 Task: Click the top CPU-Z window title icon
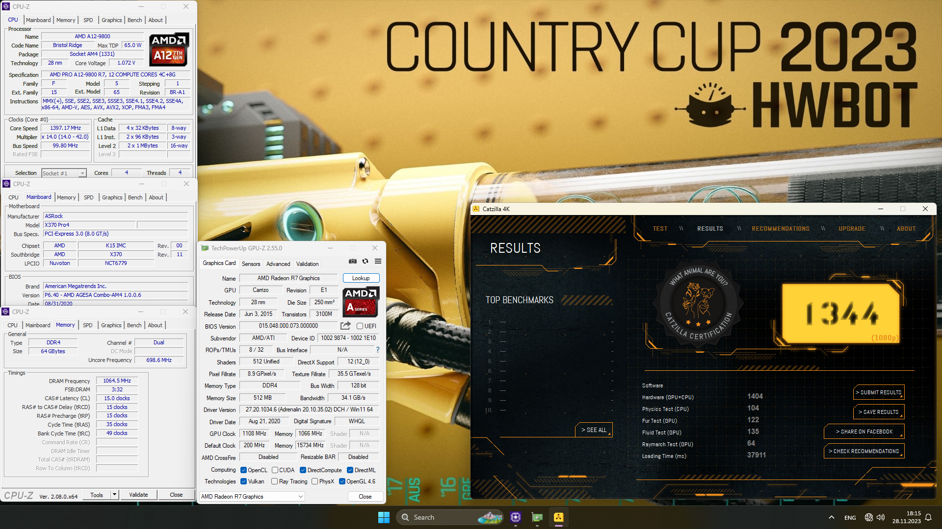pos(6,6)
